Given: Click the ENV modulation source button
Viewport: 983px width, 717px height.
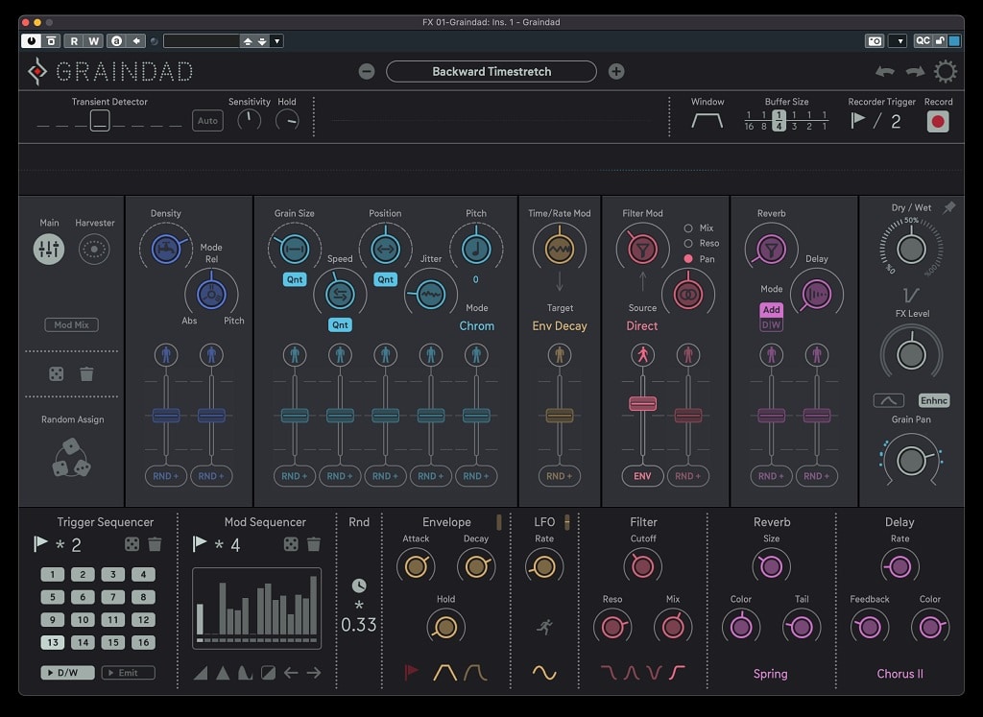Looking at the screenshot, I should [642, 476].
